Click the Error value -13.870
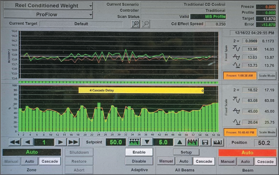 (266, 25)
